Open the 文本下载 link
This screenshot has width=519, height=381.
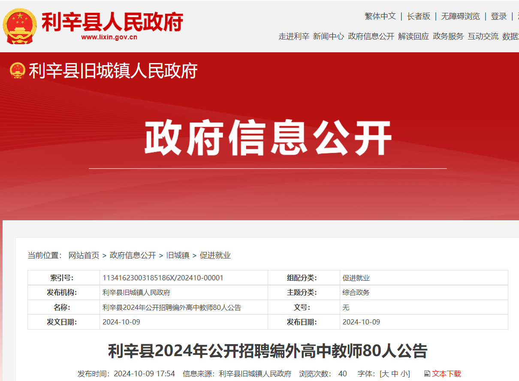click(447, 374)
